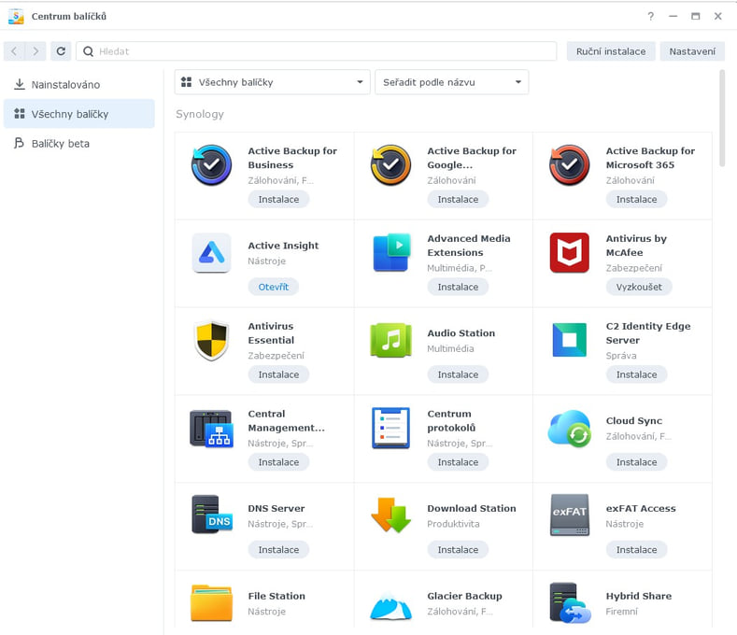Click the refresh icon in toolbar
Screen dimensions: 737x635
tap(61, 51)
